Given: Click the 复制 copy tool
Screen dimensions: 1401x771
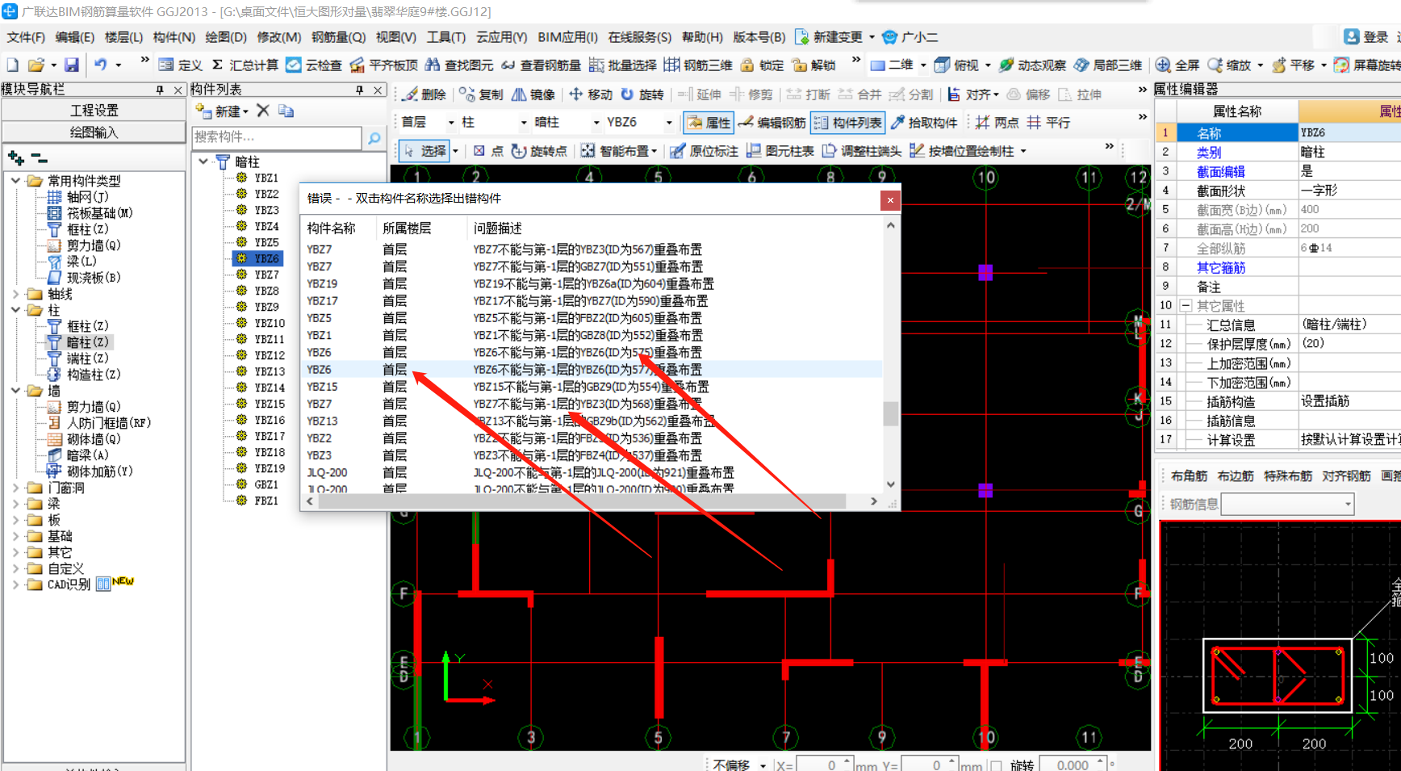Looking at the screenshot, I should (x=481, y=94).
